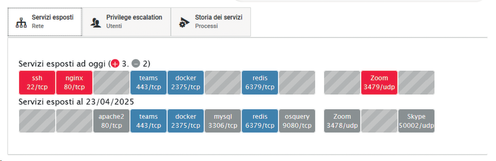Click the gear process icon on Storia dei servizi
Screen dimensions: 496x161
(184, 22)
